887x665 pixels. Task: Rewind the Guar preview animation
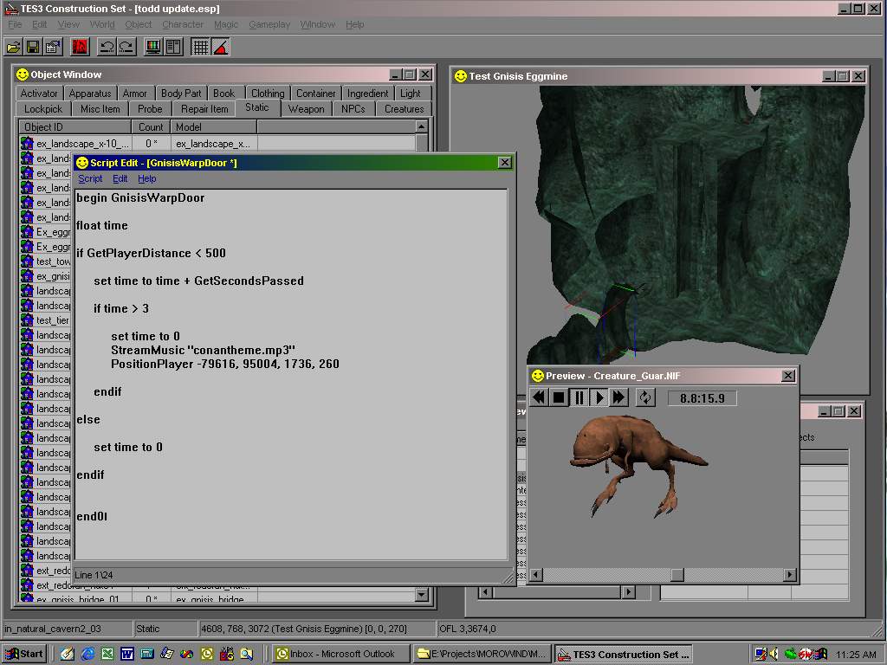click(539, 397)
